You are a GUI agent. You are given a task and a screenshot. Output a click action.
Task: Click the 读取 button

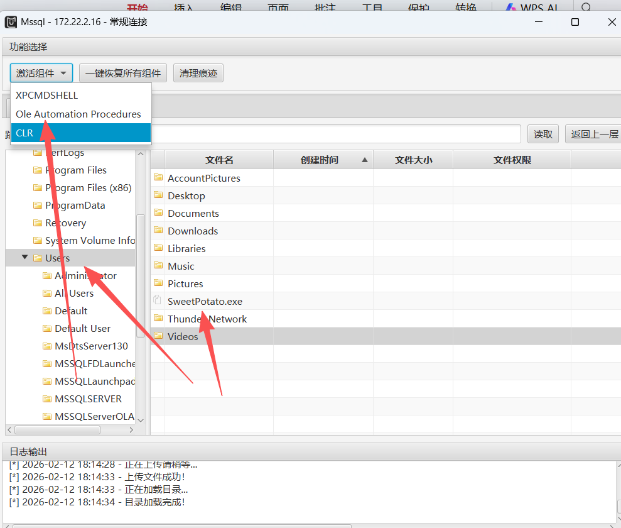coord(543,134)
